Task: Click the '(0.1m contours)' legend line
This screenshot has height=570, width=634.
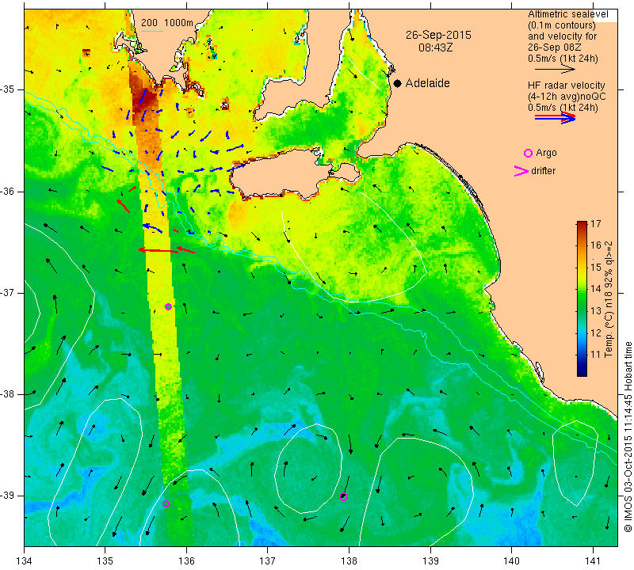Action: [x=562, y=25]
